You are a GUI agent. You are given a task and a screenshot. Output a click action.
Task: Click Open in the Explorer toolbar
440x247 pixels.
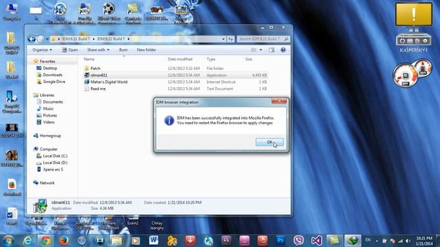(x=70, y=50)
